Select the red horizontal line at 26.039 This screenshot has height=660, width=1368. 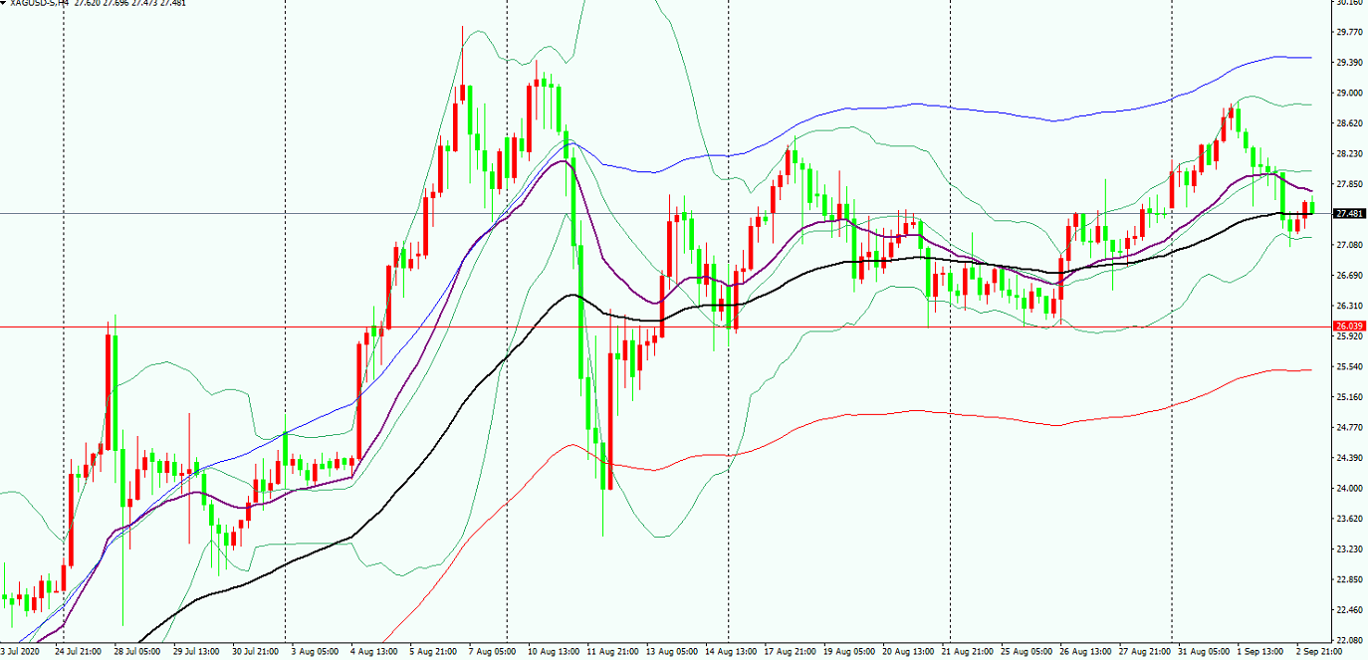[665, 327]
